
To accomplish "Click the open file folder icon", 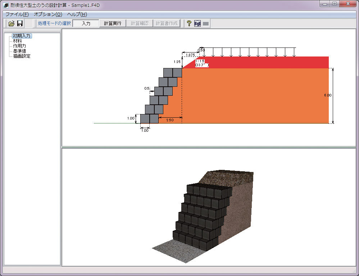I will click(12, 23).
